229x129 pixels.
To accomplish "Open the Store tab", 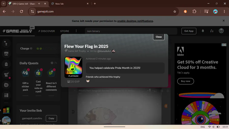I will click(65, 31).
